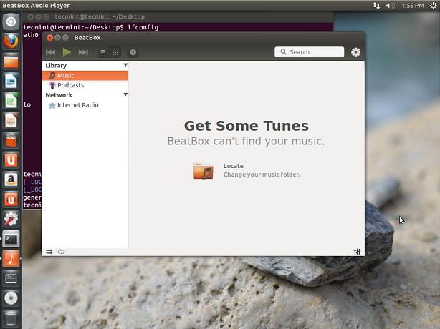Collapse the Library section arrow
Image resolution: width=440 pixels, height=329 pixels.
tap(125, 65)
